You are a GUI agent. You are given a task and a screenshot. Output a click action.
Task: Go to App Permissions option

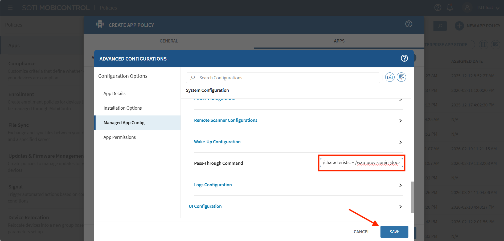point(120,137)
